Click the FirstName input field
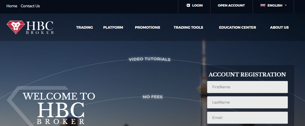The image size is (305, 126). click(x=247, y=87)
